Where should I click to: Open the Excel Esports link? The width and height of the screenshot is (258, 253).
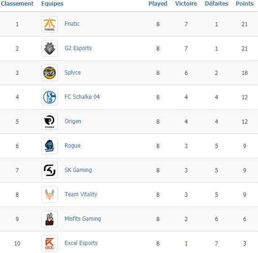tap(81, 243)
